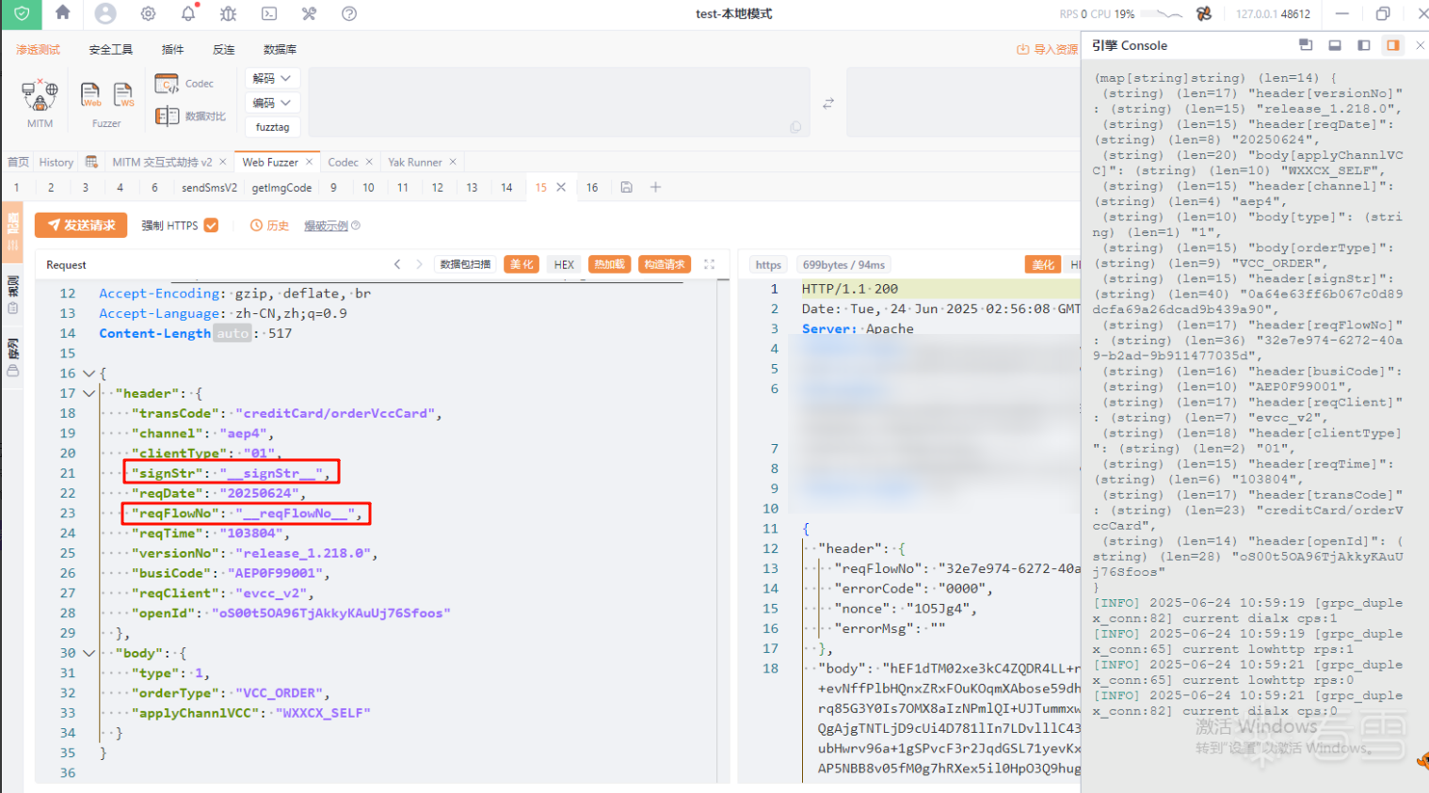
Task: Open the 反连 menu
Action: tap(224, 49)
